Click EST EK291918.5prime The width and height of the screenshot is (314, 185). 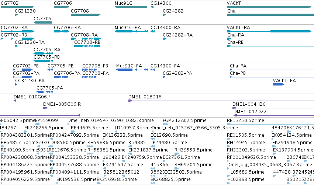tap(274, 146)
